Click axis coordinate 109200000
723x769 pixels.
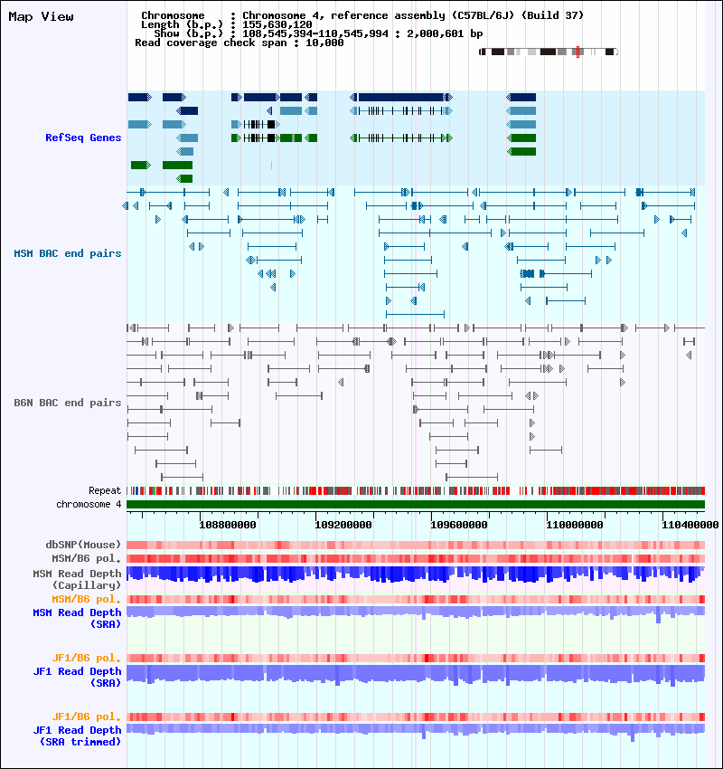coord(343,525)
